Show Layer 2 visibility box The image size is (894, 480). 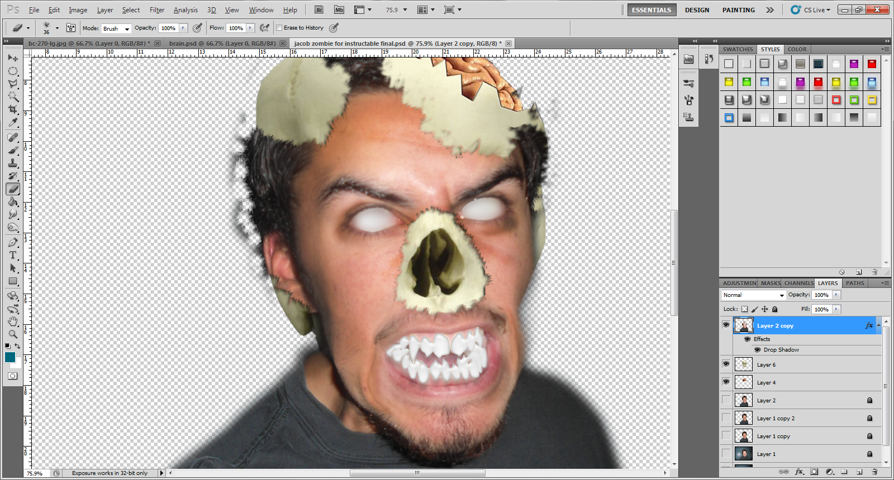point(726,400)
